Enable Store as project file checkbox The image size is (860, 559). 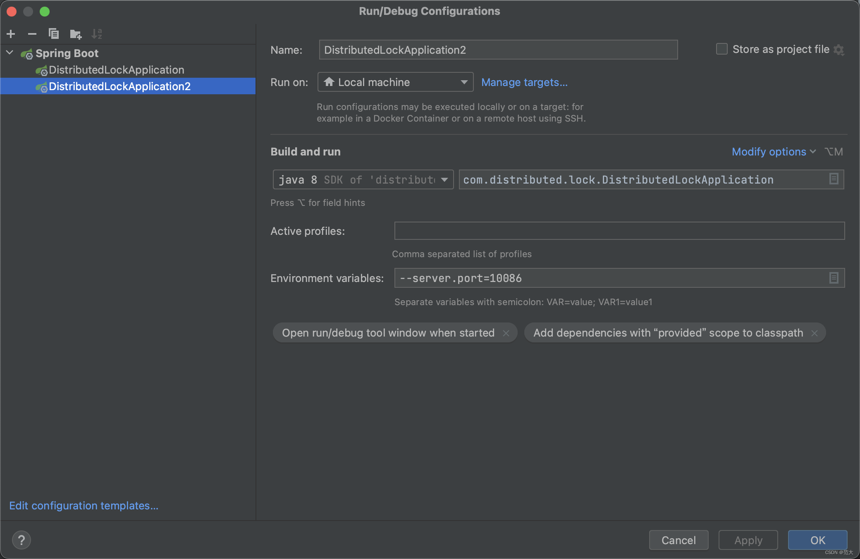point(722,49)
